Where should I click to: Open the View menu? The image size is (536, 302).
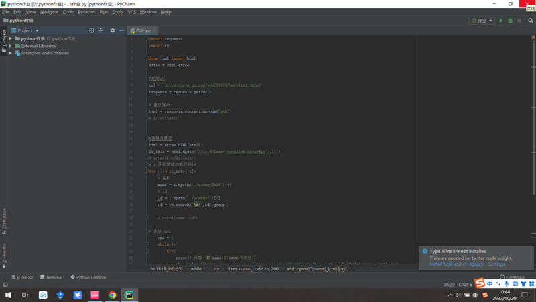click(x=30, y=12)
